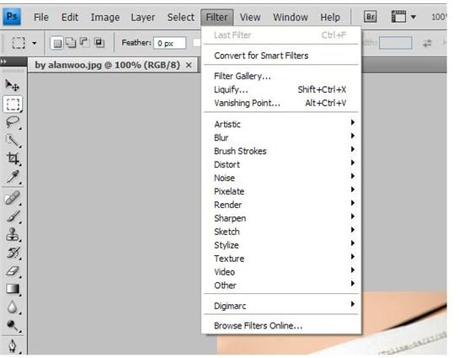Select the Gradient tool
Viewport: 459px width, 358px height.
click(x=13, y=289)
